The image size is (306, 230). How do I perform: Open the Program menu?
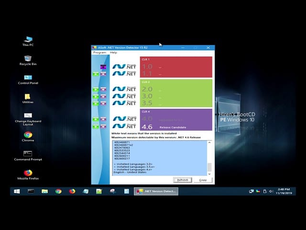(99, 53)
